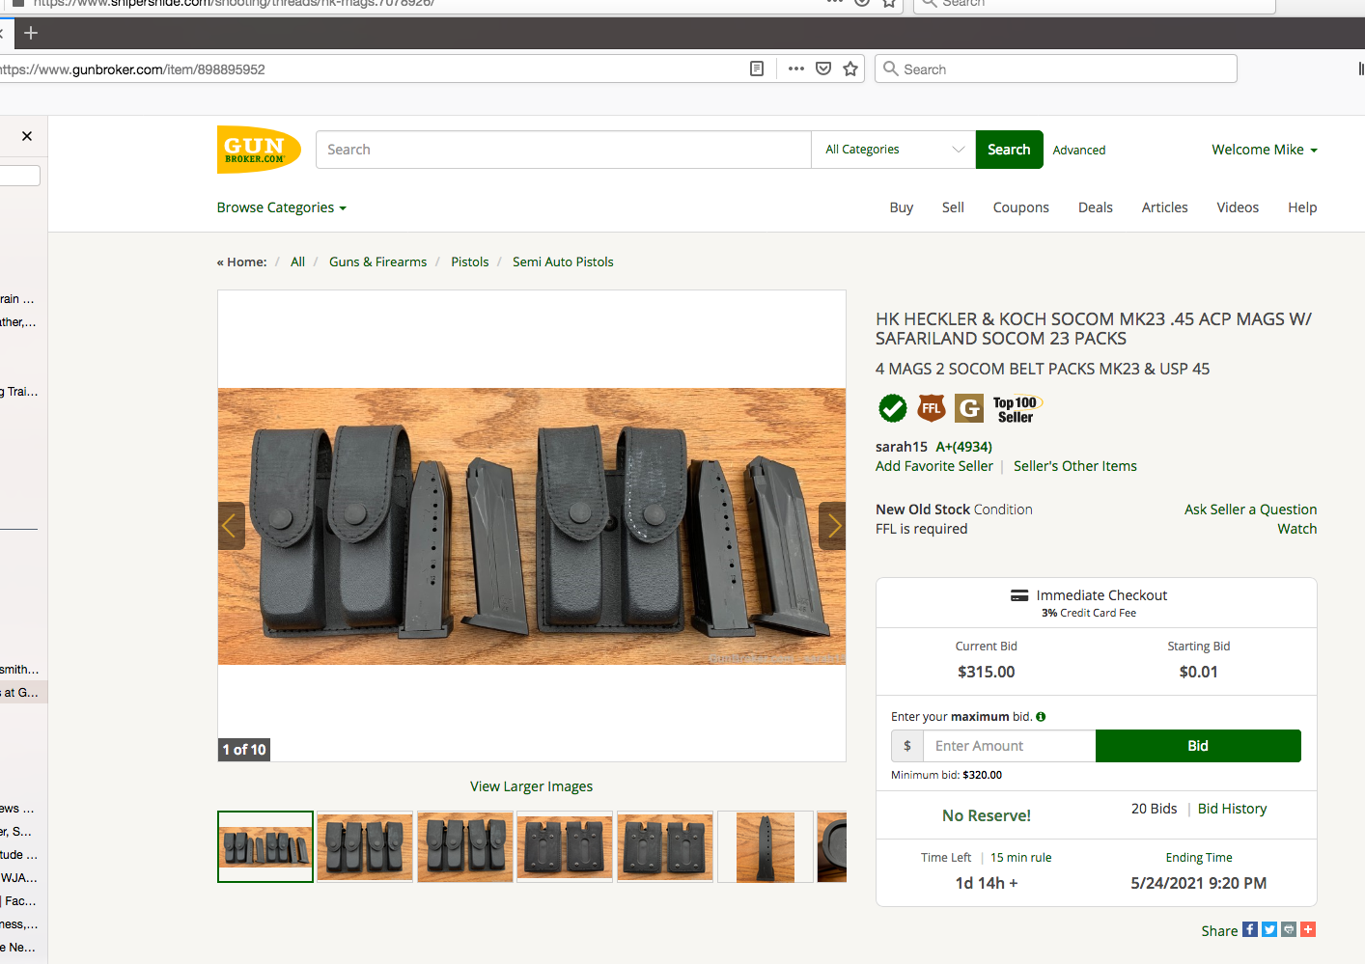Click sarah15 seller name

(x=902, y=447)
